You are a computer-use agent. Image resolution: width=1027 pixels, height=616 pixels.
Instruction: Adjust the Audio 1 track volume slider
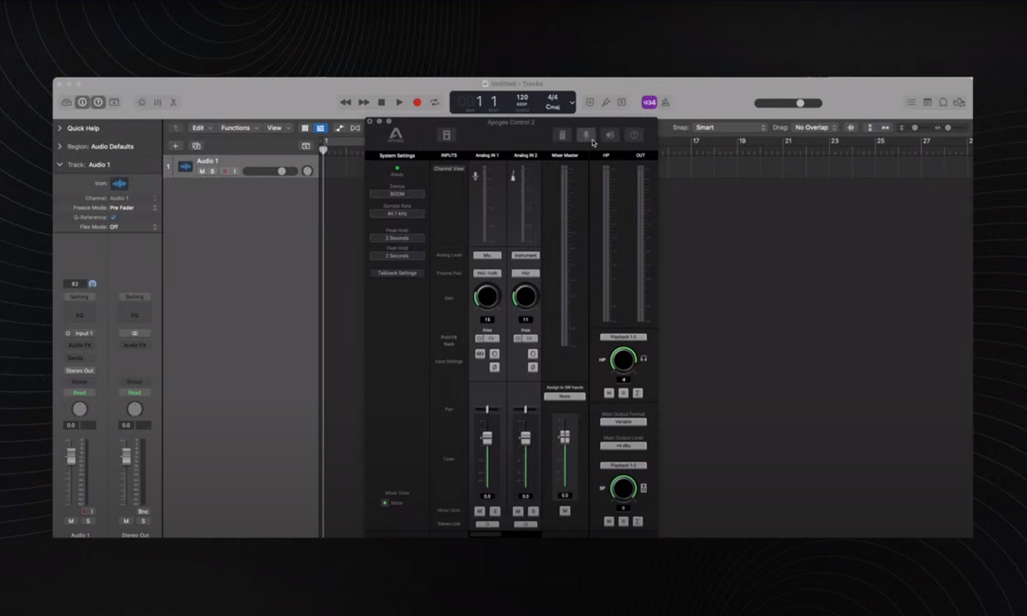point(270,171)
